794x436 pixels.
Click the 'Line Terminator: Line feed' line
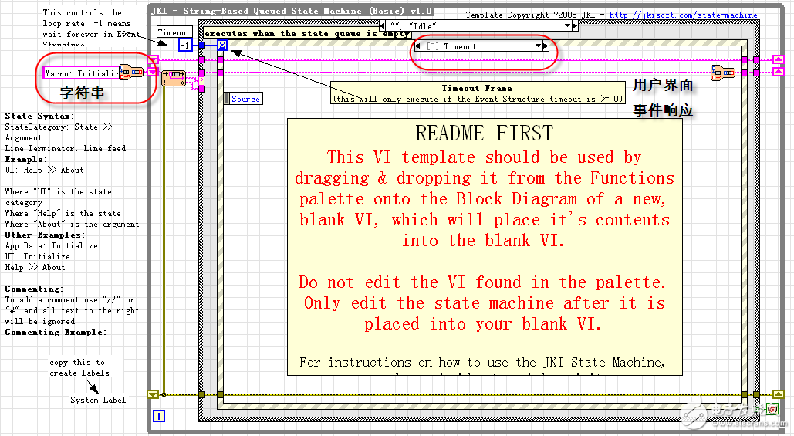66,148
